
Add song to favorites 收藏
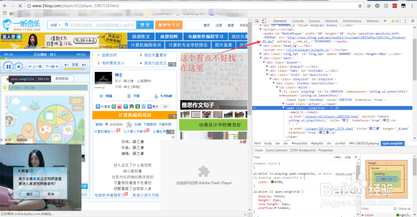pos(106,96)
